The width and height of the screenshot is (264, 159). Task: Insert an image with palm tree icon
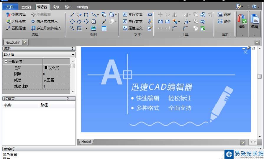click(x=94, y=28)
